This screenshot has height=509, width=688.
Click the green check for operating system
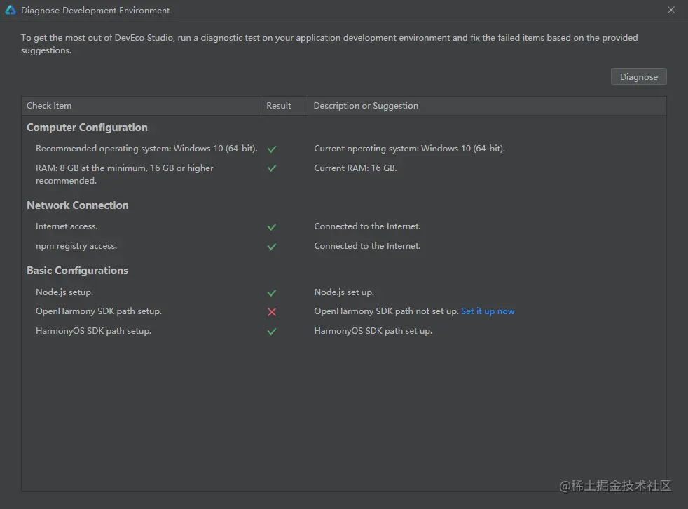coord(272,149)
